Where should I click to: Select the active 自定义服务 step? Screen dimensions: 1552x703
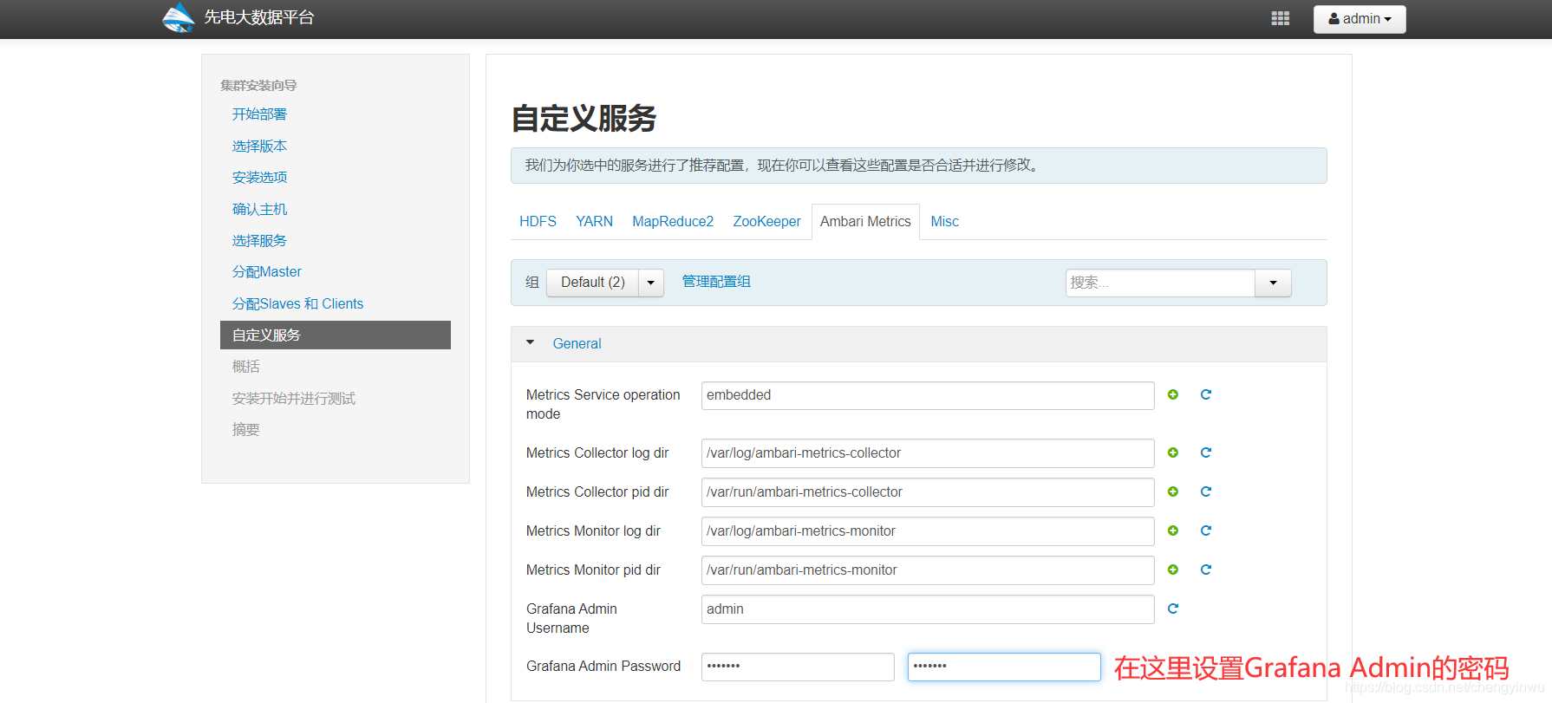336,335
